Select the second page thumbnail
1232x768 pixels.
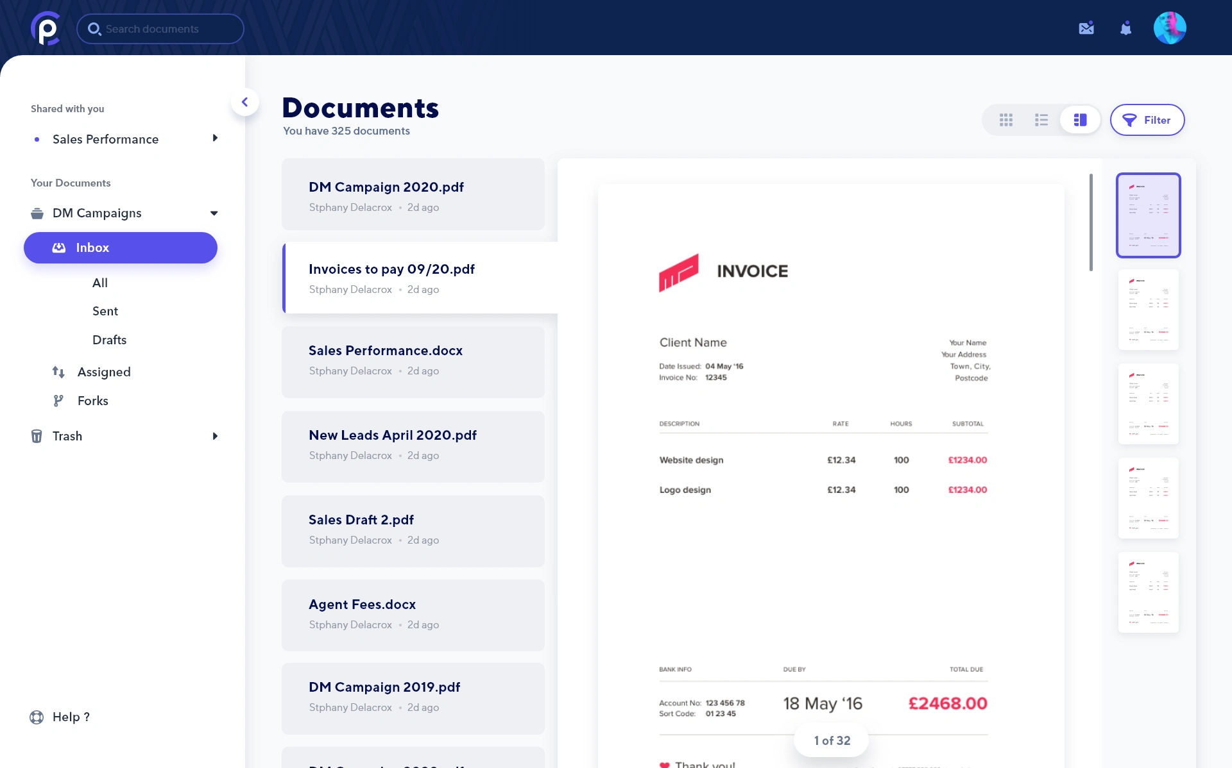[1148, 310]
